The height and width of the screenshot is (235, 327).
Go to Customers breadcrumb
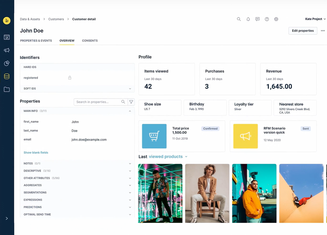(56, 19)
